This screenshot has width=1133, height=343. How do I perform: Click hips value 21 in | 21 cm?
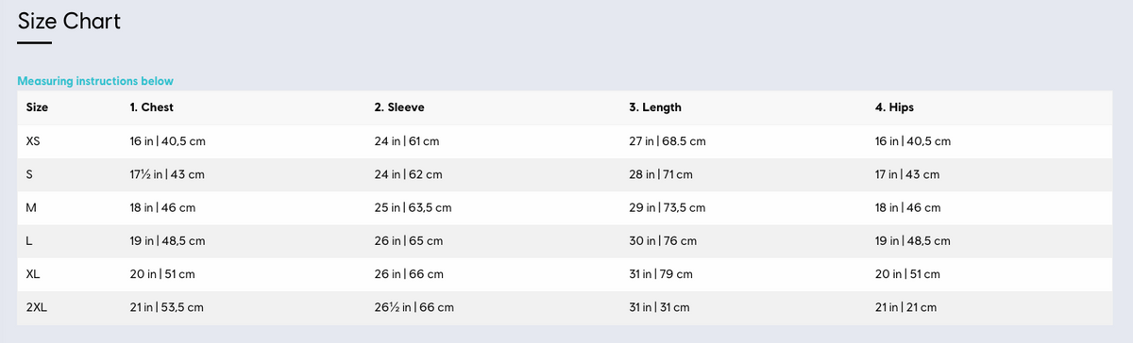pyautogui.click(x=905, y=307)
